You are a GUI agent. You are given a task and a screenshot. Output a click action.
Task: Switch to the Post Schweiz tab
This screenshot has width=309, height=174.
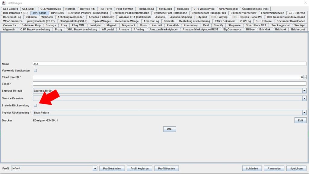pos(125,9)
